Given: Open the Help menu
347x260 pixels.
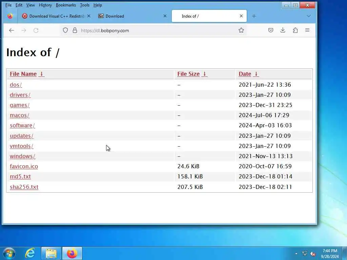Looking at the screenshot, I should (x=98, y=5).
